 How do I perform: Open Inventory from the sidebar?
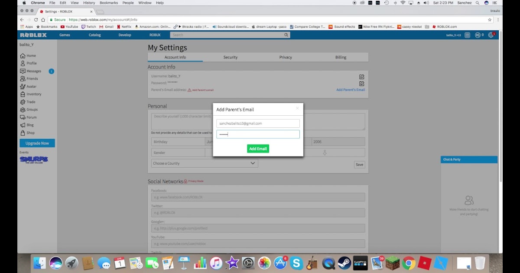point(30,94)
